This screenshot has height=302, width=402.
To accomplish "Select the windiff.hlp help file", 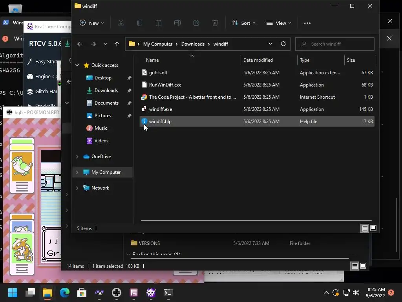I will tap(257, 122).
